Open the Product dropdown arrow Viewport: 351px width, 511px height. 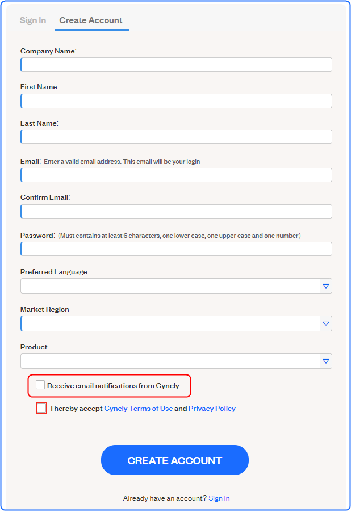click(326, 361)
